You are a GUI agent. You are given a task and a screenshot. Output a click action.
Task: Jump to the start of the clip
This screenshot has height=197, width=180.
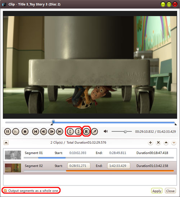pyautogui.click(x=36, y=131)
